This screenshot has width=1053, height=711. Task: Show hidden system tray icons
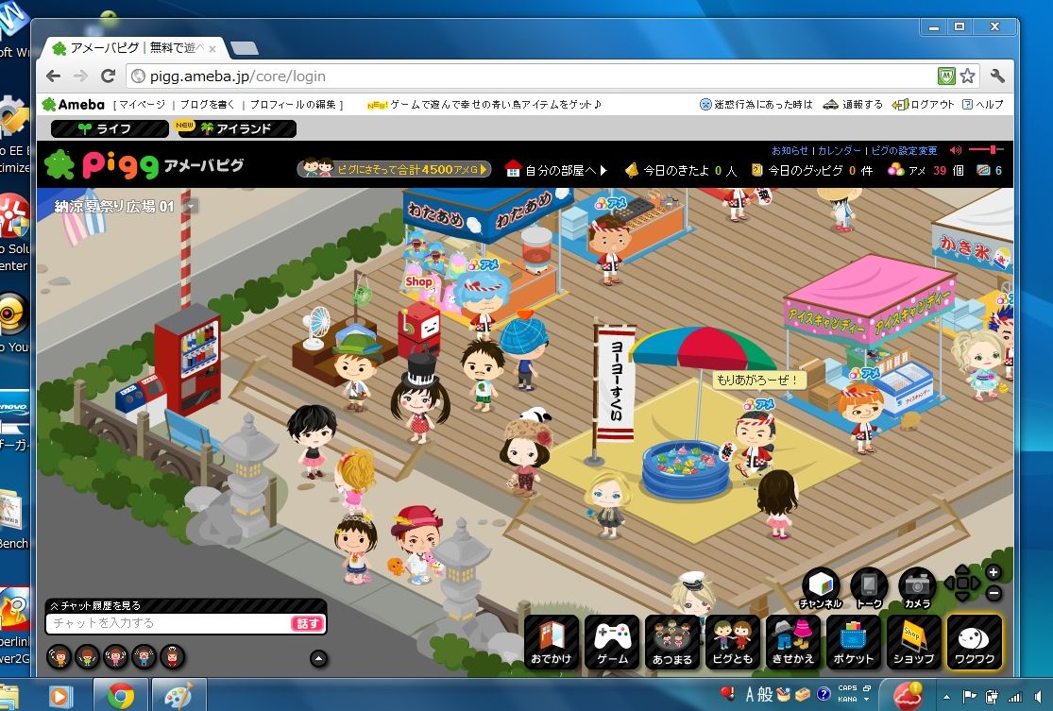(x=946, y=697)
